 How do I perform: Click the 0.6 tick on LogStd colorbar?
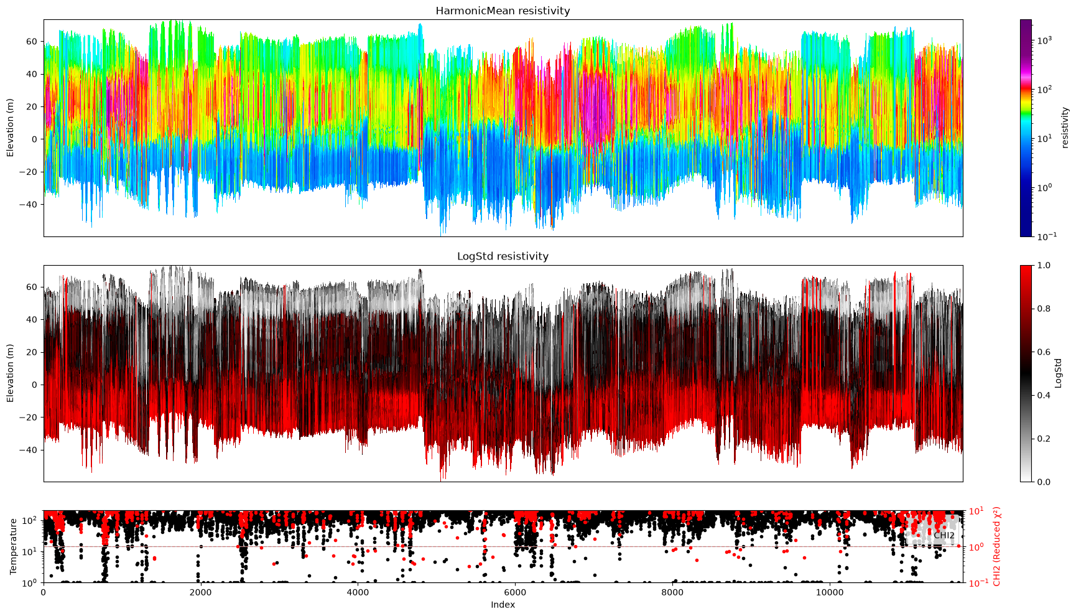pos(1042,352)
